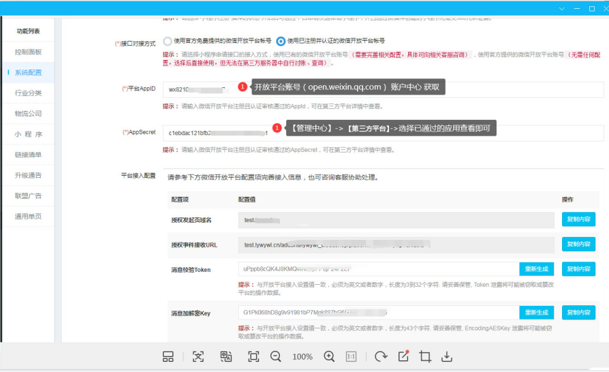Click the 操作 column header
This screenshot has height=372, width=609.
(567, 200)
